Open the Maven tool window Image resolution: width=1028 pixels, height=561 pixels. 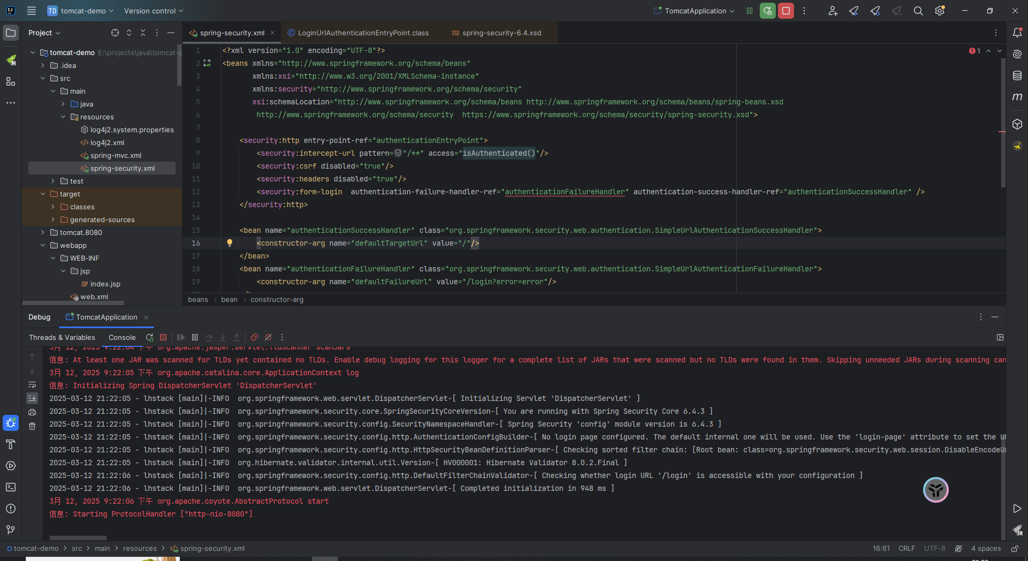point(1017,97)
